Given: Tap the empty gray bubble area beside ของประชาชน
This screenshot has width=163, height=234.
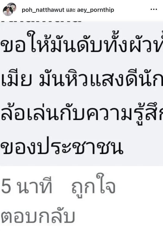Looking at the screenshot, I should point(143,147).
